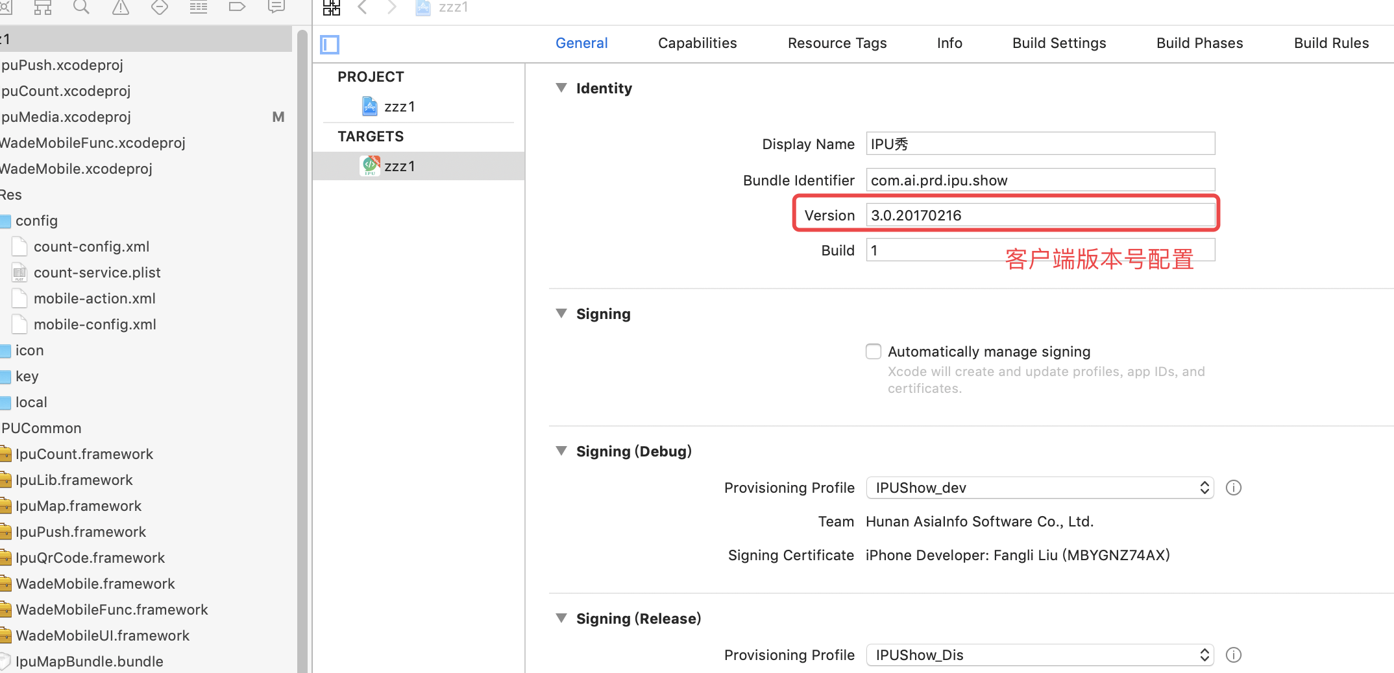Click the related items grid icon
Viewport: 1394px width, 673px height.
click(332, 7)
